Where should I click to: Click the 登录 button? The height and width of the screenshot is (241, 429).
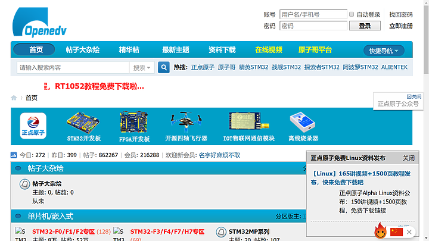point(365,26)
